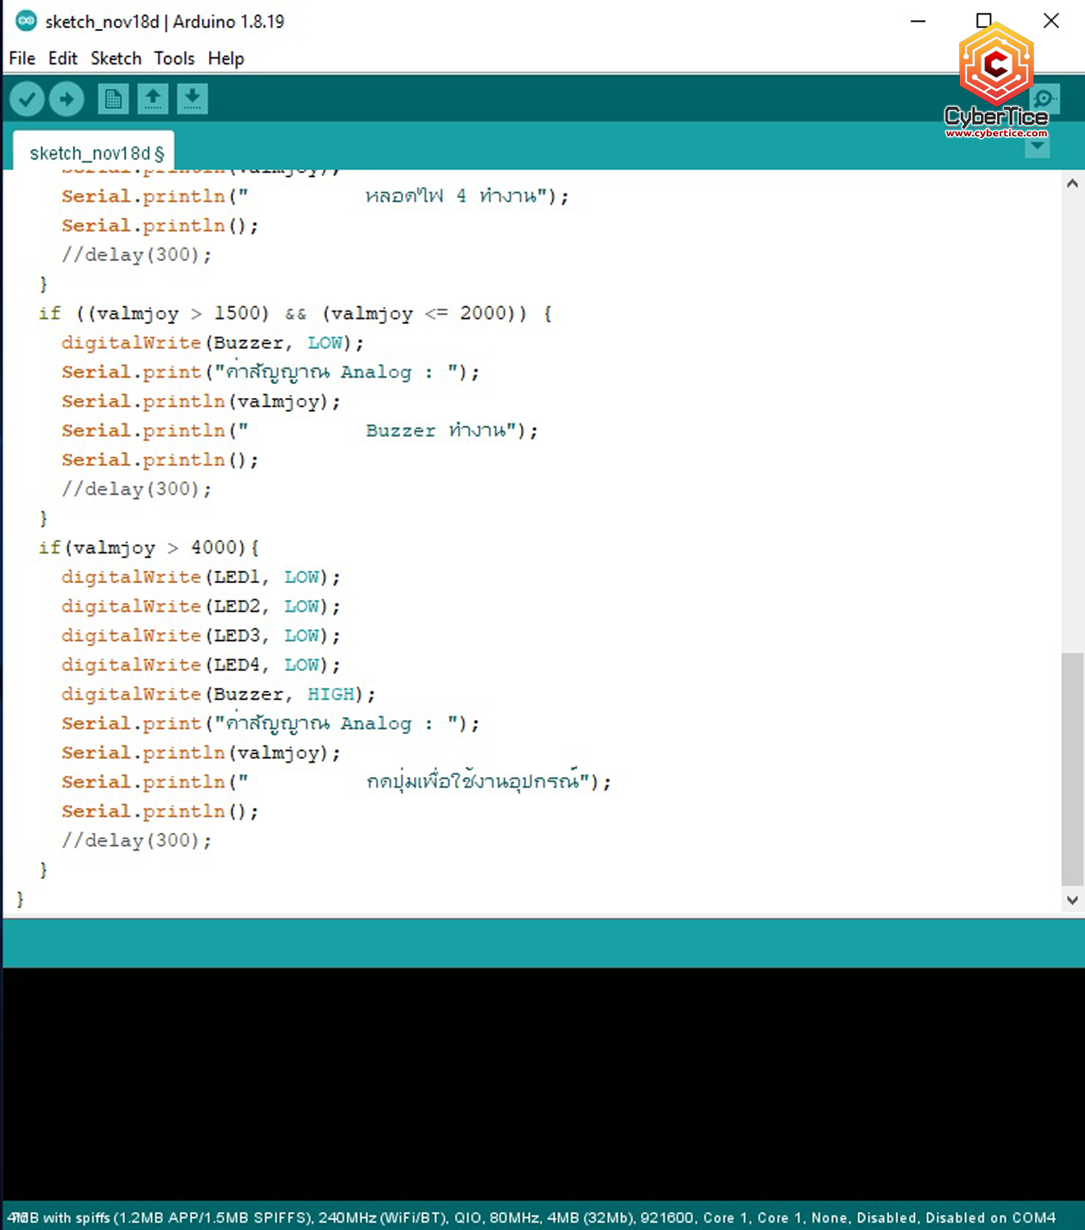The image size is (1085, 1230).
Task: Open the Serial Monitor magnifier icon
Action: click(x=1045, y=99)
